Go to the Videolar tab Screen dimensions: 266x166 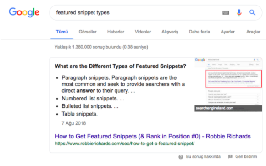pos(143,32)
